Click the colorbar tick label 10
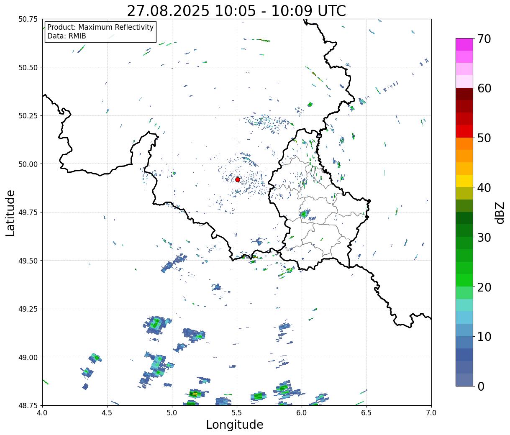The height and width of the screenshot is (435, 510). 484,337
